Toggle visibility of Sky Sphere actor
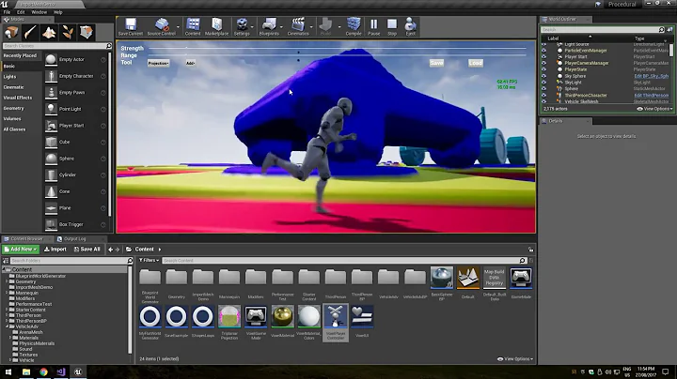This screenshot has height=379, width=677. [544, 76]
